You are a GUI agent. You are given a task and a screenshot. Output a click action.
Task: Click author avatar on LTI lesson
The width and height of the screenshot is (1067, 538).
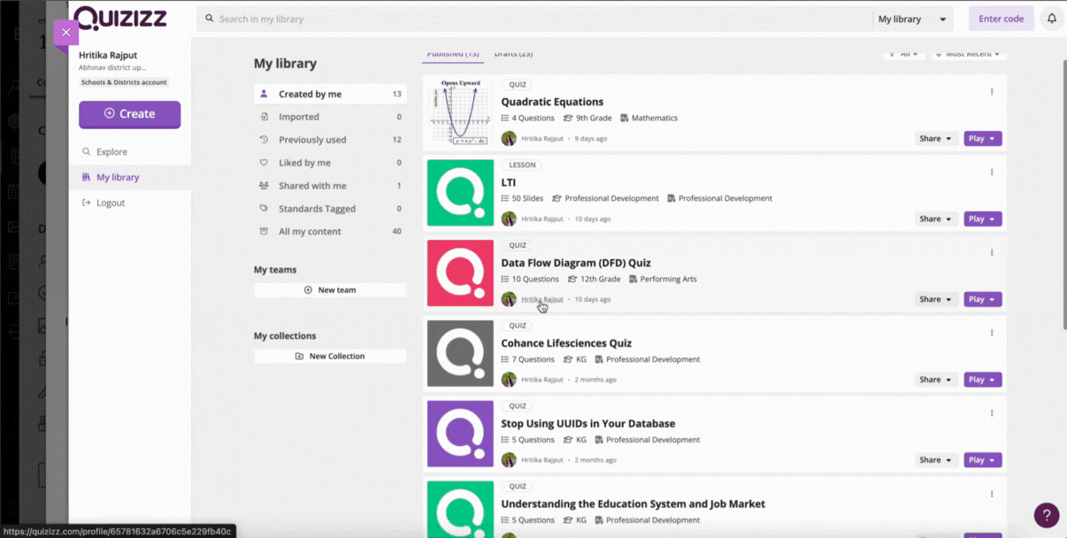[x=509, y=219]
